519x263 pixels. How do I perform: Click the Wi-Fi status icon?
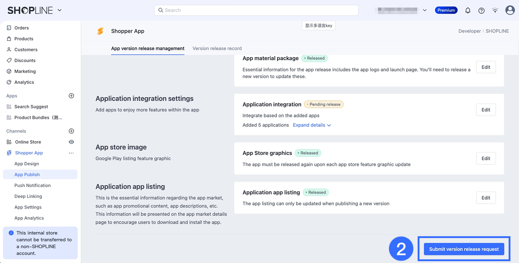pos(495,11)
